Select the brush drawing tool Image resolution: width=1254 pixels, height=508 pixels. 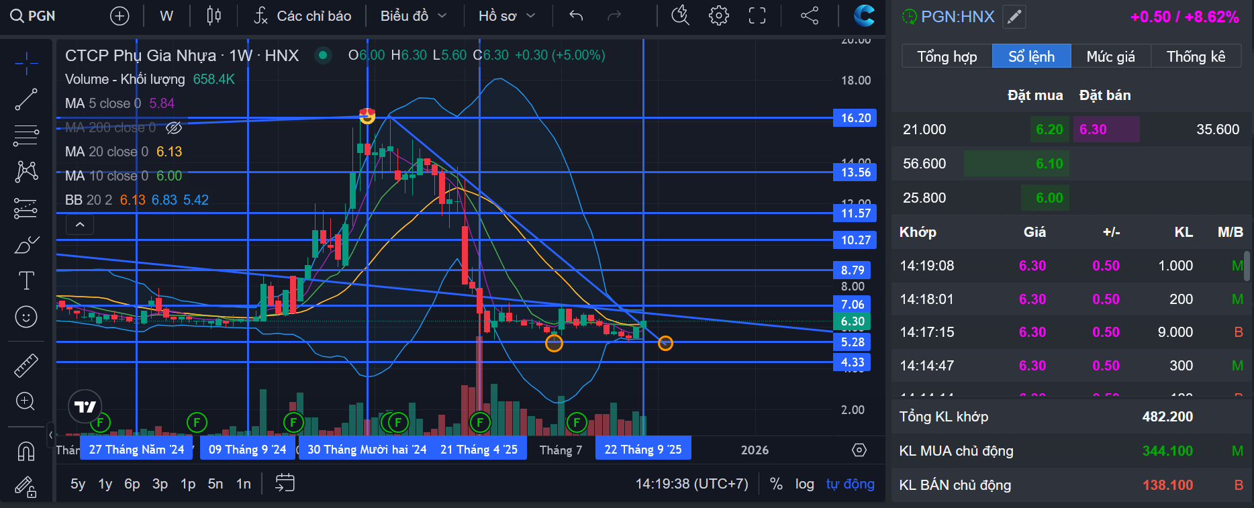coord(26,245)
